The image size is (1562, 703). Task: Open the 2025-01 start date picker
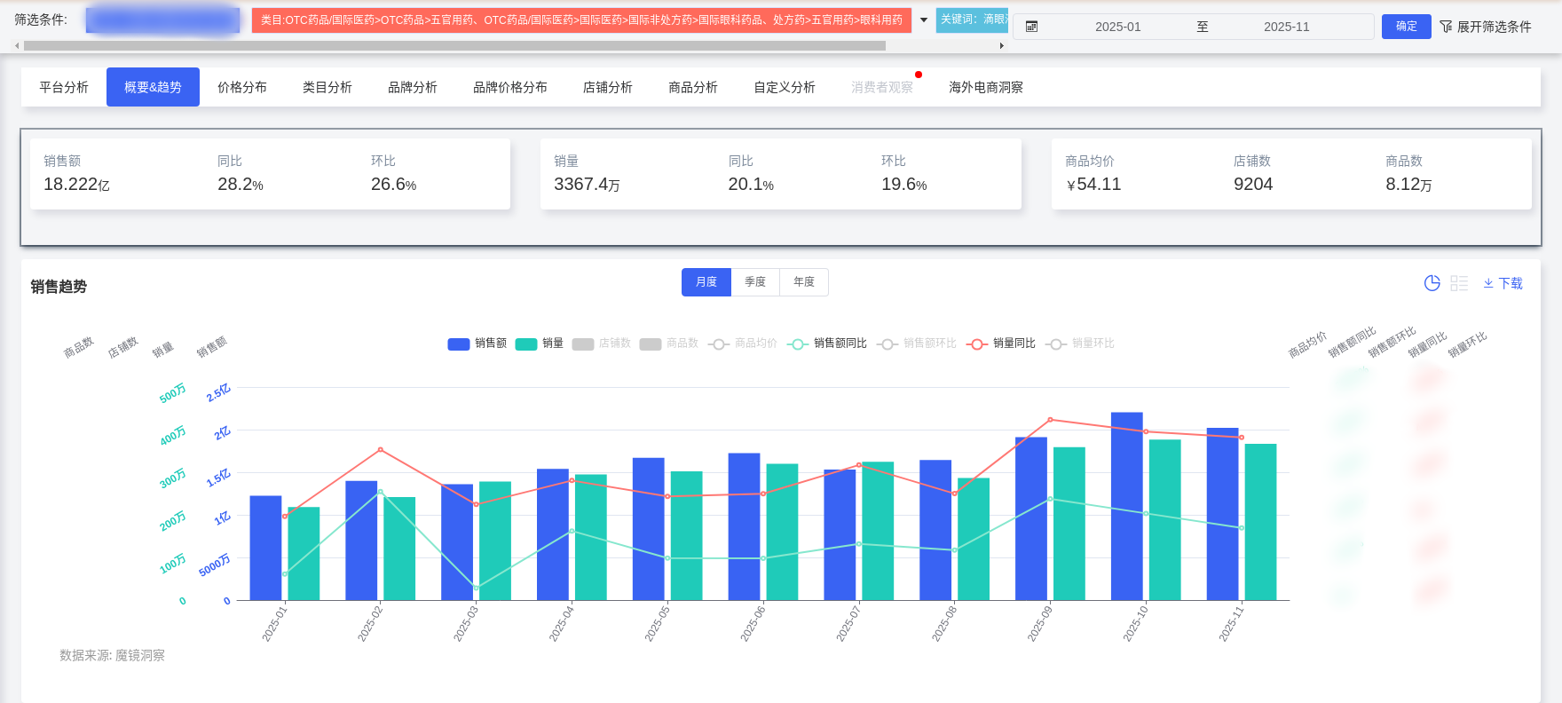coord(1117,27)
